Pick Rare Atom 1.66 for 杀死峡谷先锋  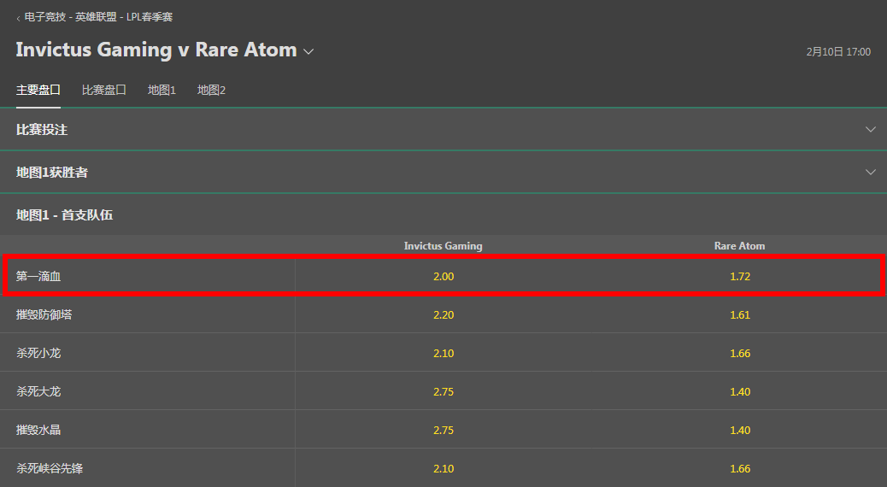pyautogui.click(x=739, y=468)
